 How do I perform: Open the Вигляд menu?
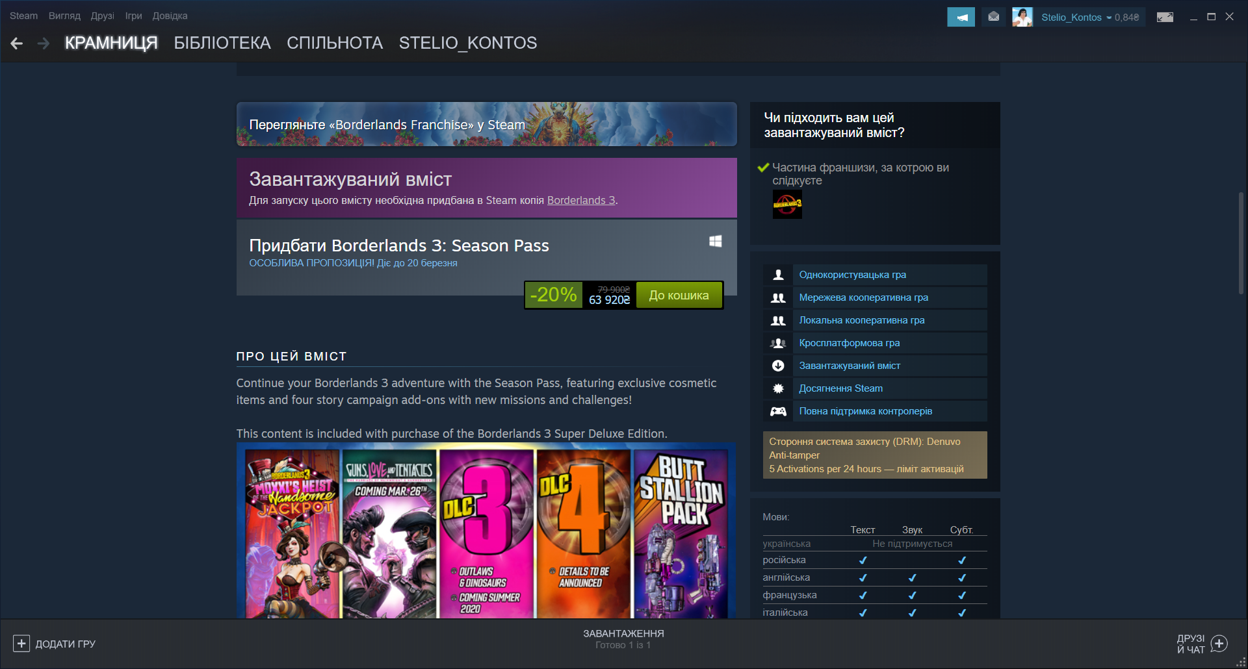[x=64, y=16]
